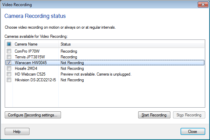The height and width of the screenshot is (140, 210).
Task: Check the Tenvis JPT3815W camera checkbox
Action: (x=9, y=57)
